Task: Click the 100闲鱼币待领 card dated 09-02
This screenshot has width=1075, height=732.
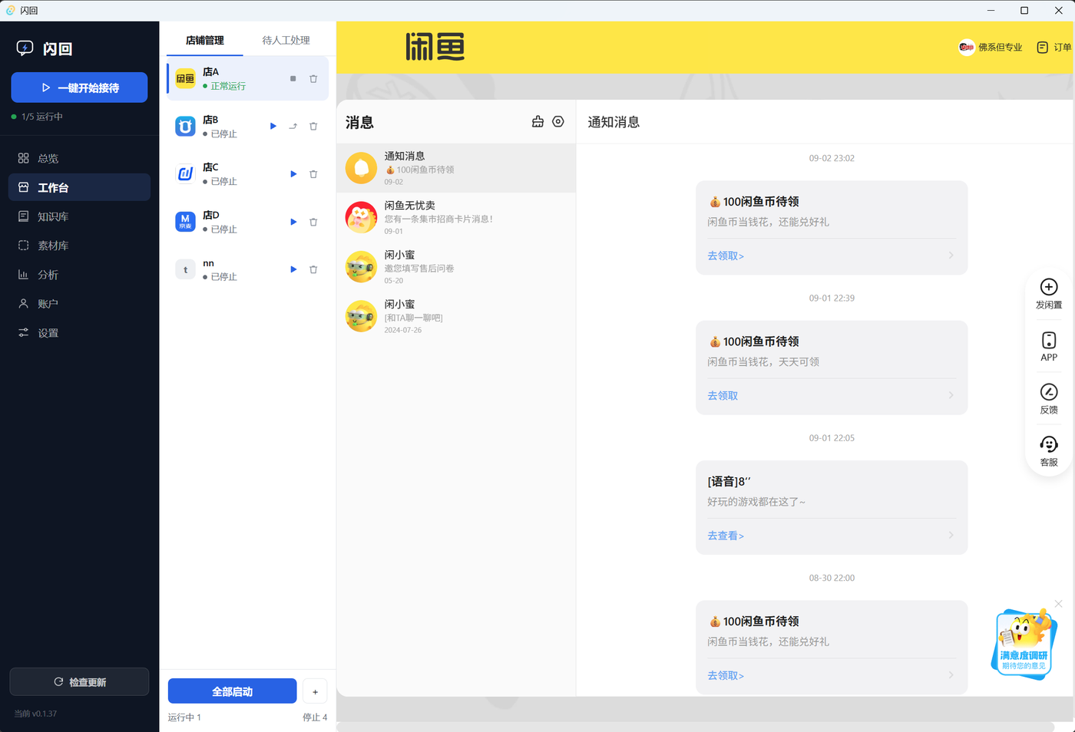Action: pos(832,228)
